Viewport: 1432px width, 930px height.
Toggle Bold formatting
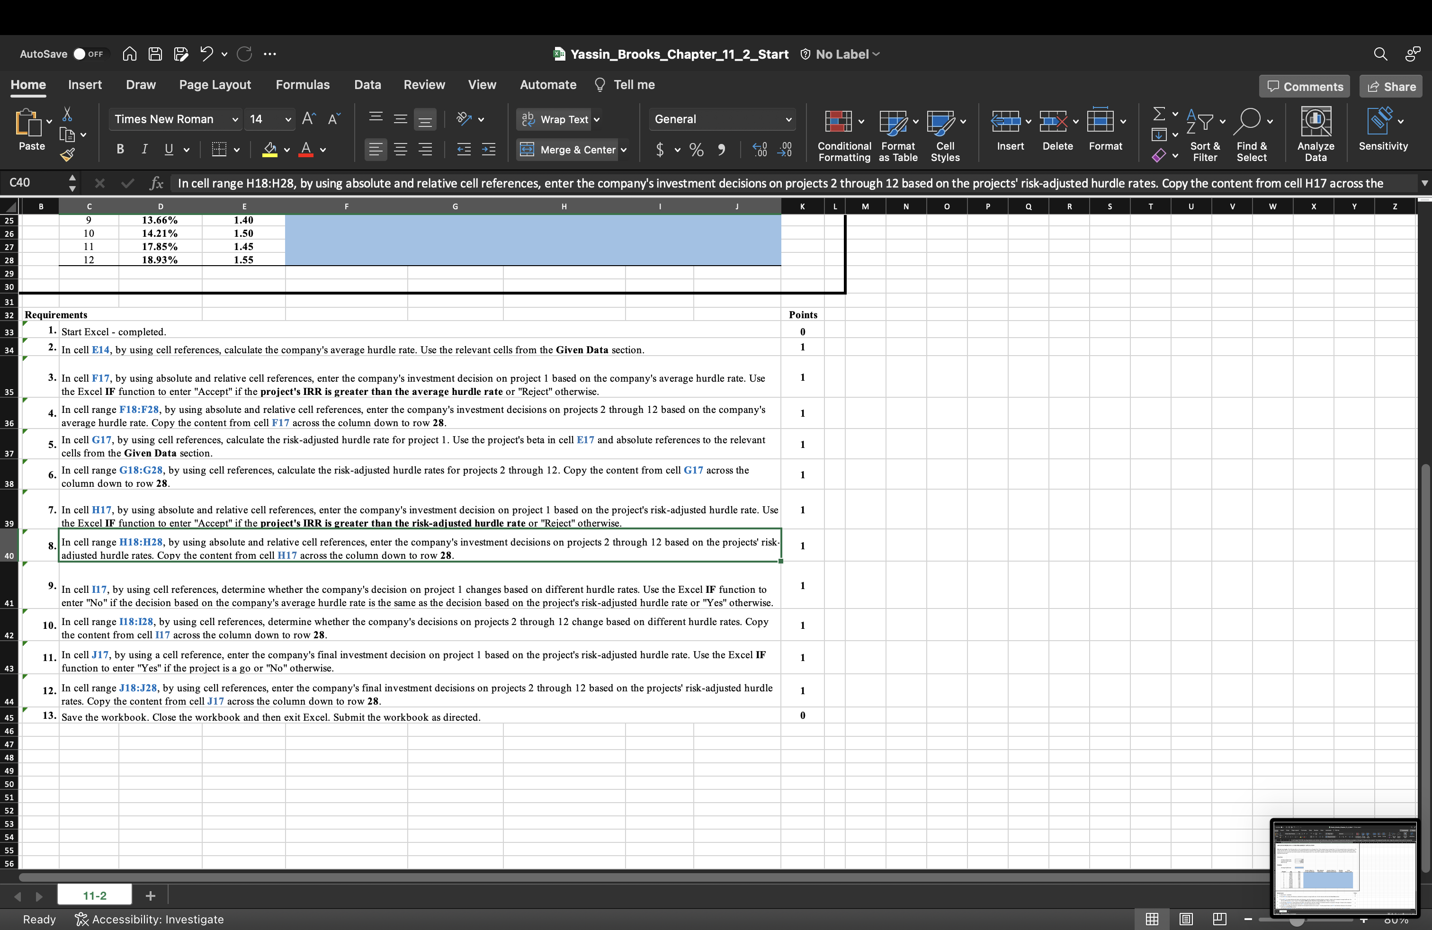tap(120, 149)
